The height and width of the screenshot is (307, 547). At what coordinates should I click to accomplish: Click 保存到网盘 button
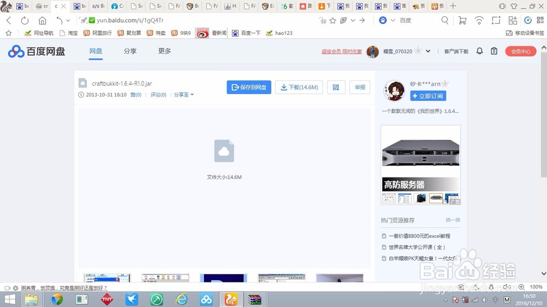pos(249,87)
